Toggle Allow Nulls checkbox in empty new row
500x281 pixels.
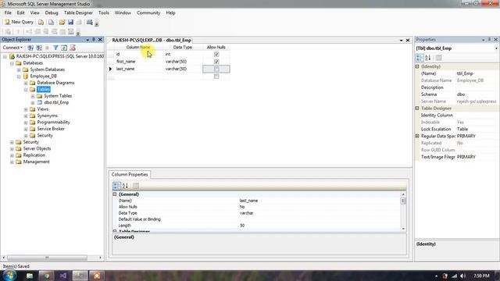pos(216,76)
